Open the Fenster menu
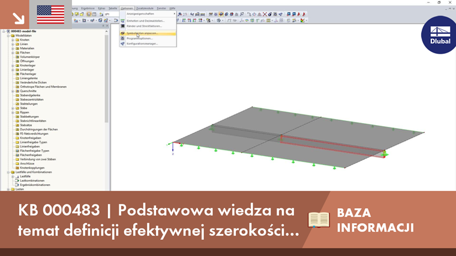This screenshot has height=256, width=456. [161, 8]
